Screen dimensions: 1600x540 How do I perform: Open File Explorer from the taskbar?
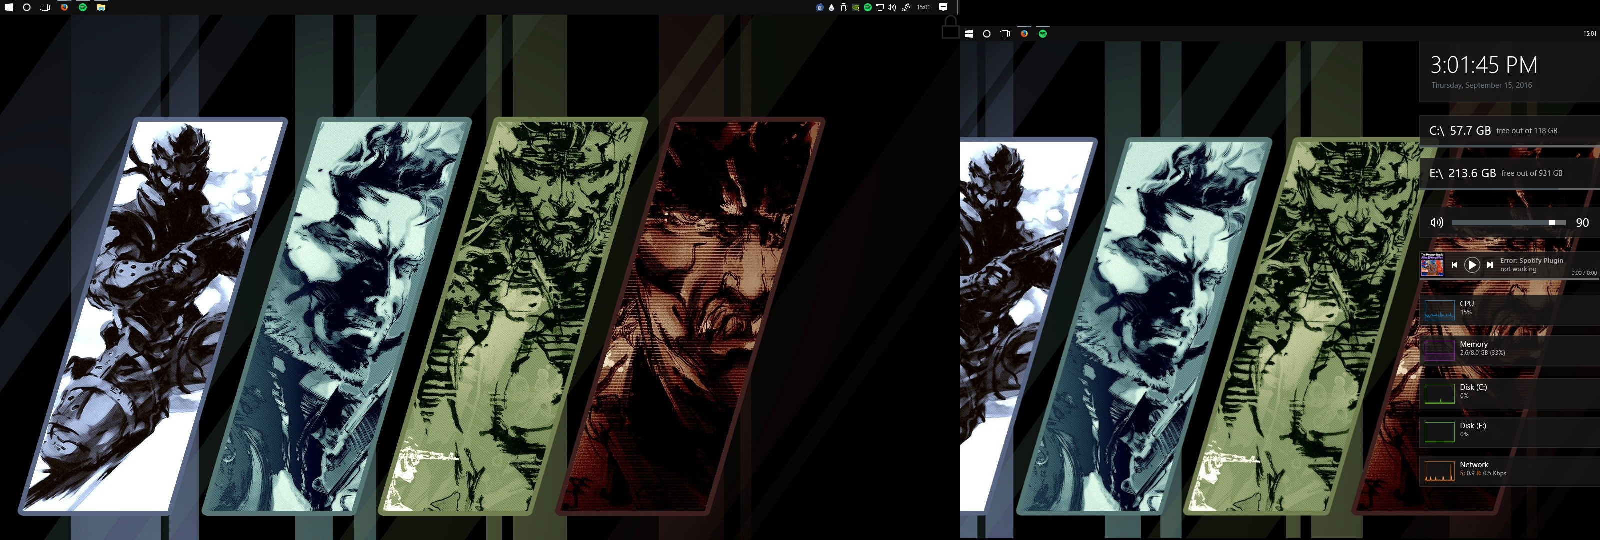coord(101,7)
